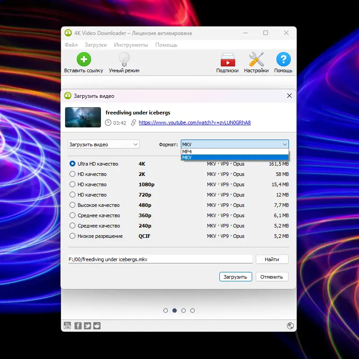Click MKV · VP9 · Opus in QCIF row
The image size is (359, 359).
point(226,236)
